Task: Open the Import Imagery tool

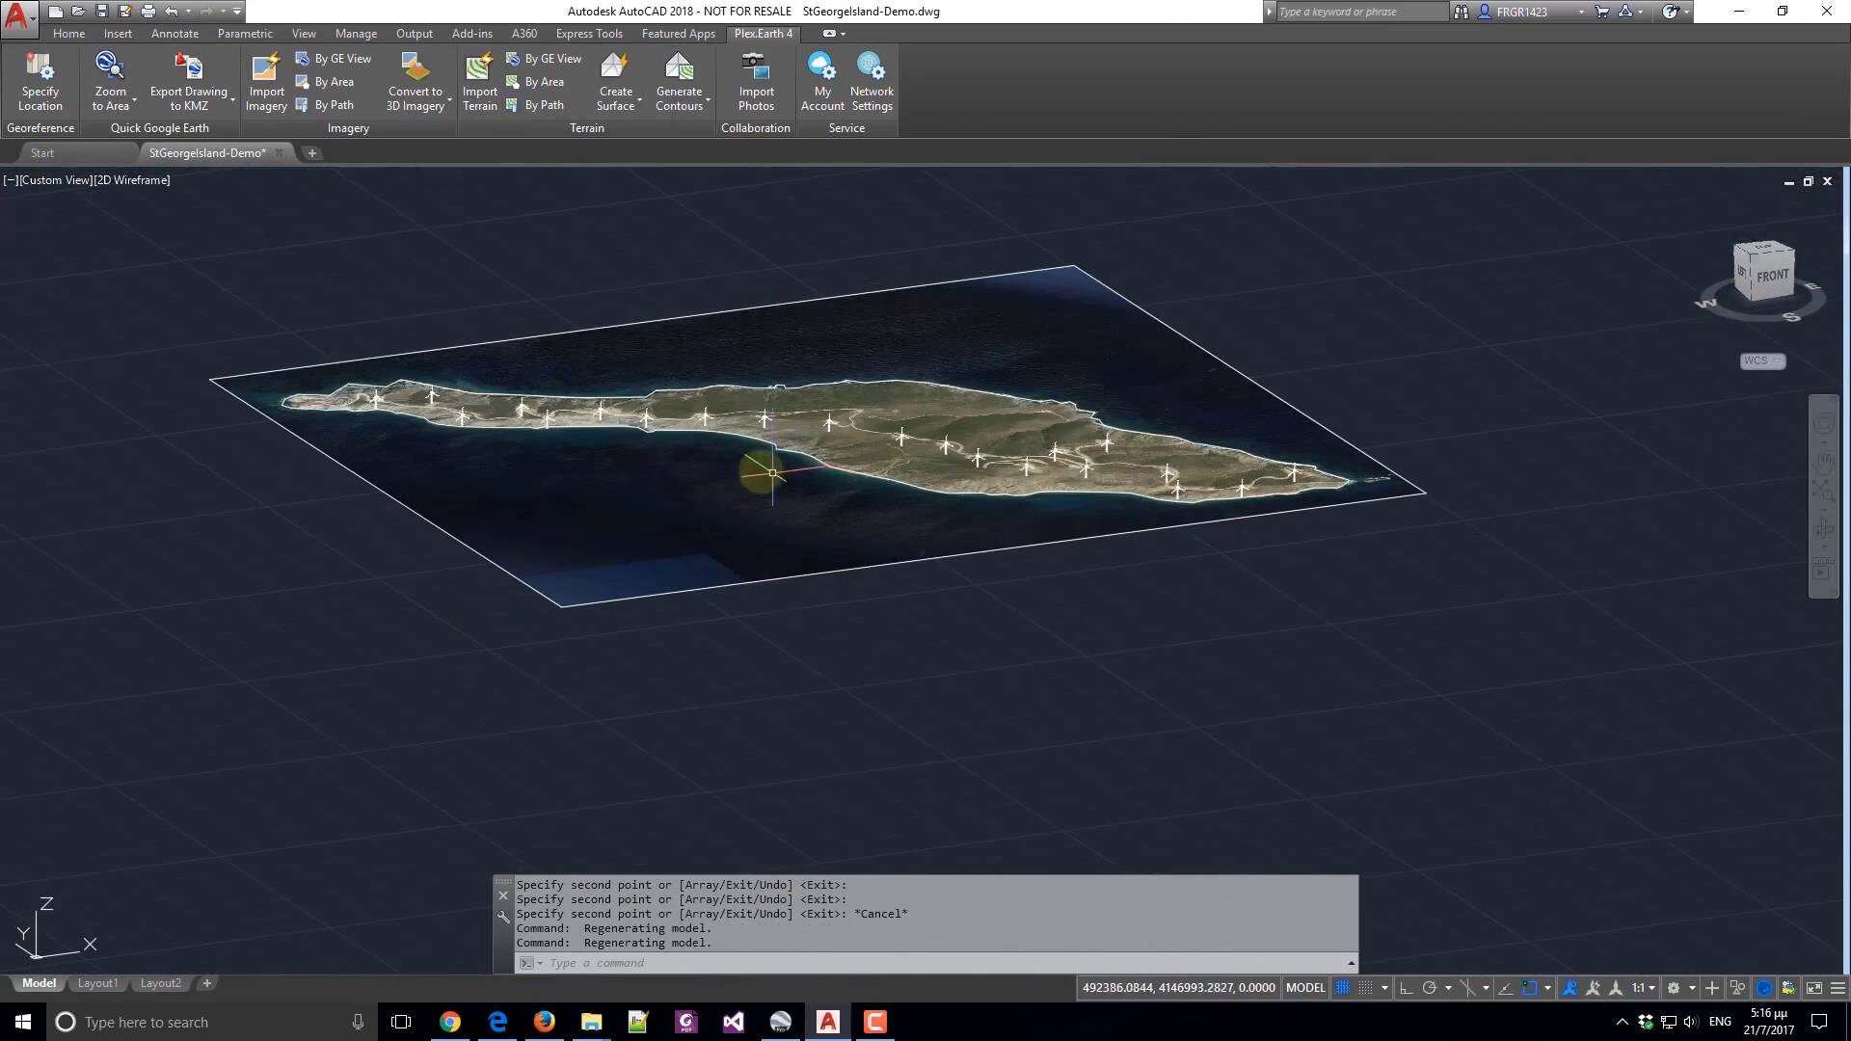Action: click(x=266, y=67)
